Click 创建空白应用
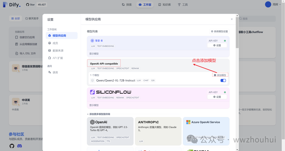Image resolution: width=285 pixels, height=151 pixels. pos(25,37)
